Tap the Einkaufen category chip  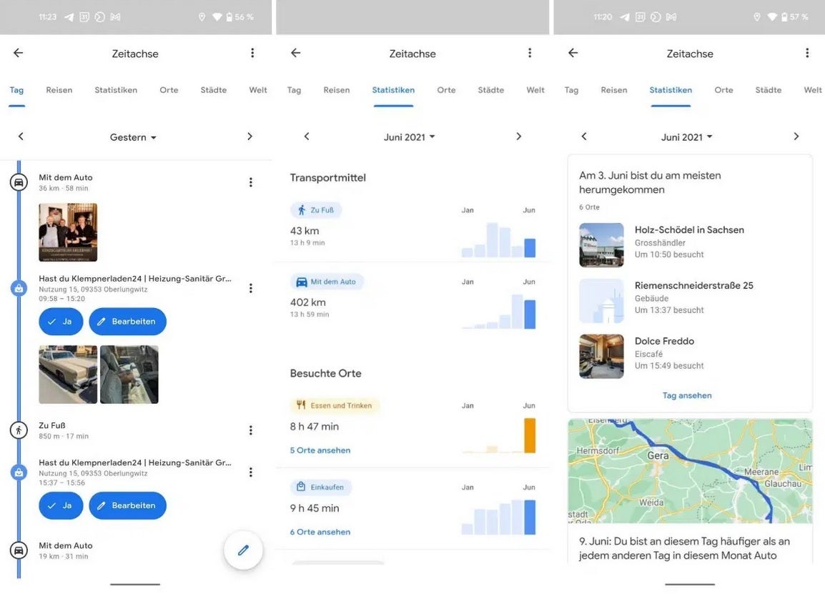tap(321, 487)
